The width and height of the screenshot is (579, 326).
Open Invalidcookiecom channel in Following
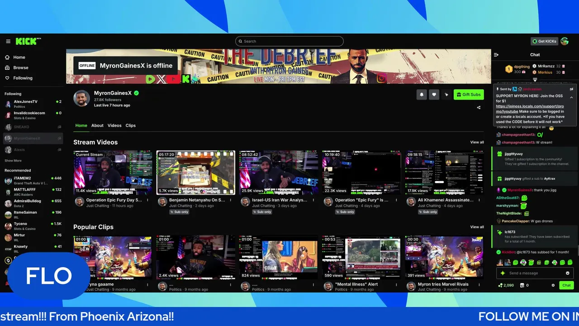[33, 115]
